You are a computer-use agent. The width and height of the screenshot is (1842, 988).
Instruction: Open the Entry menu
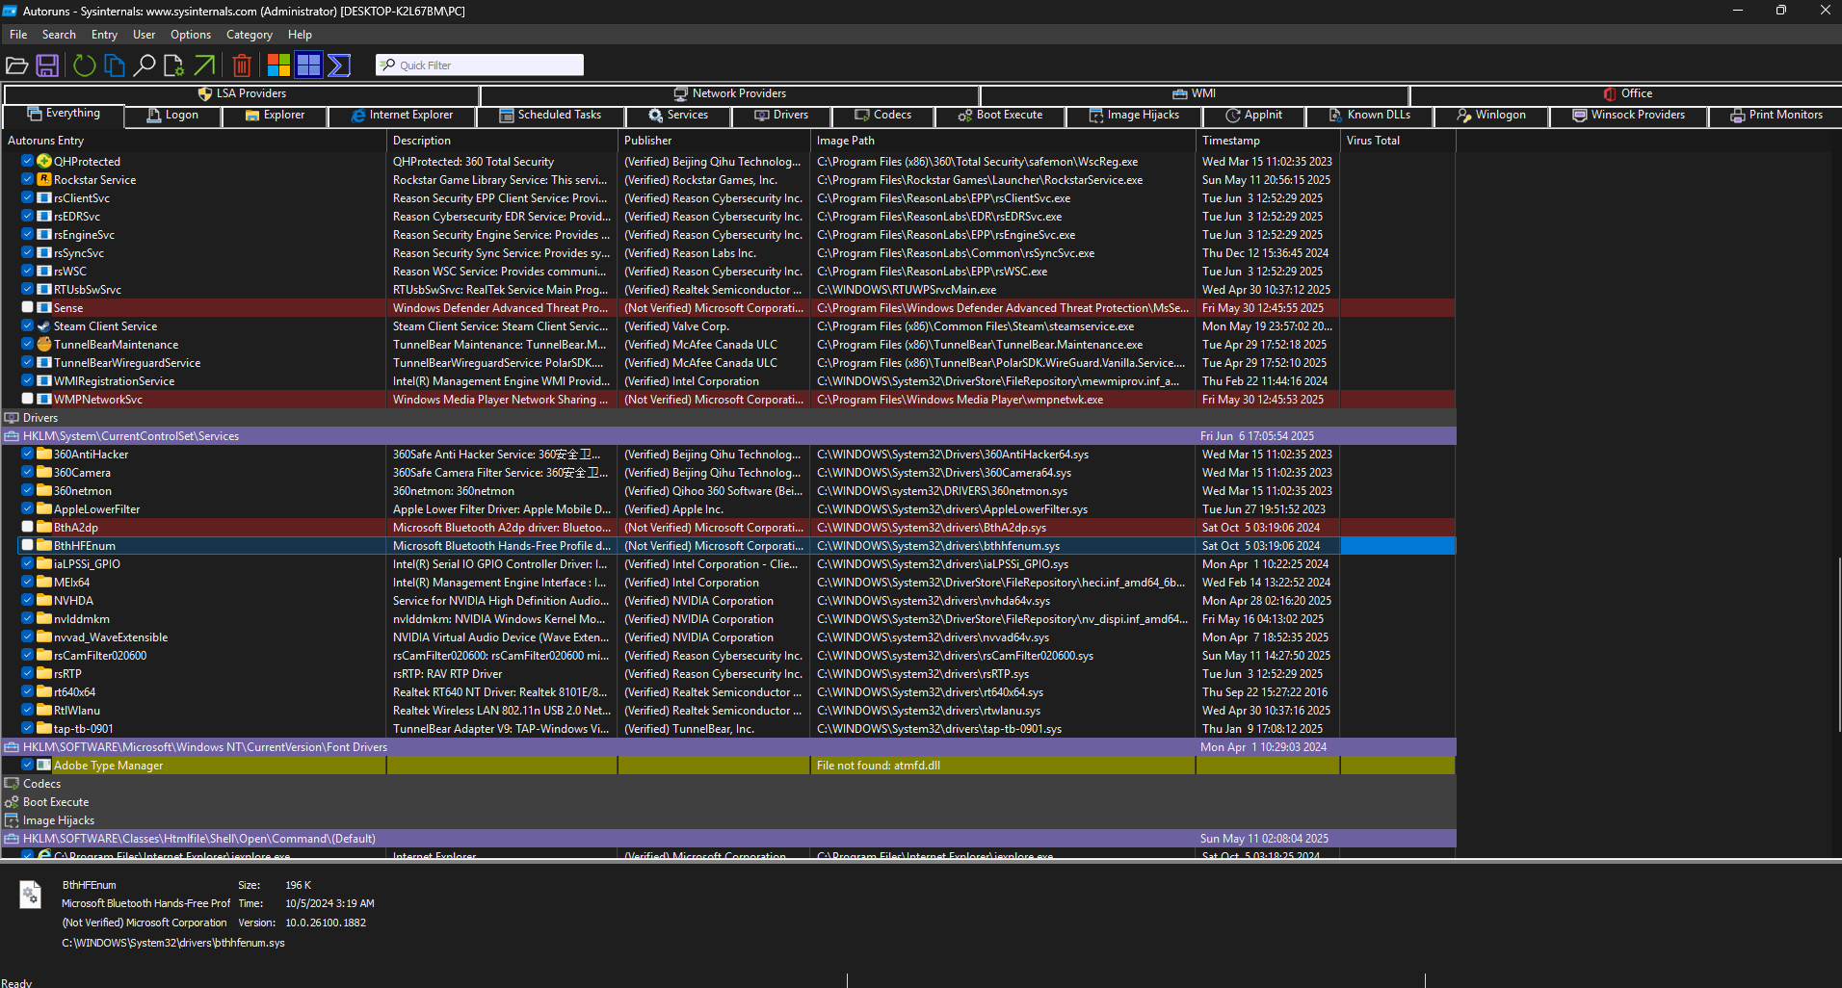104,35
